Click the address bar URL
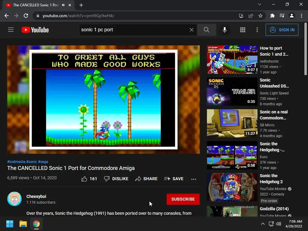The image size is (308, 231). coord(79,16)
